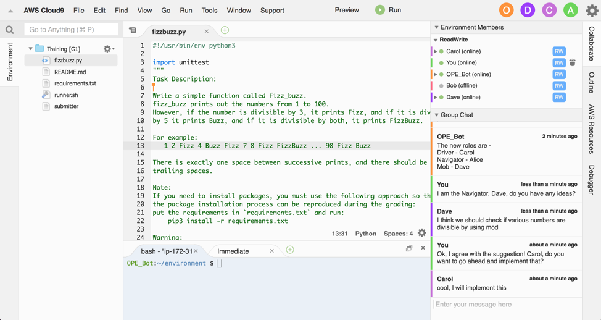The height and width of the screenshot is (320, 601).
Task: Collapse the Training [G1] folder
Action: 30,49
